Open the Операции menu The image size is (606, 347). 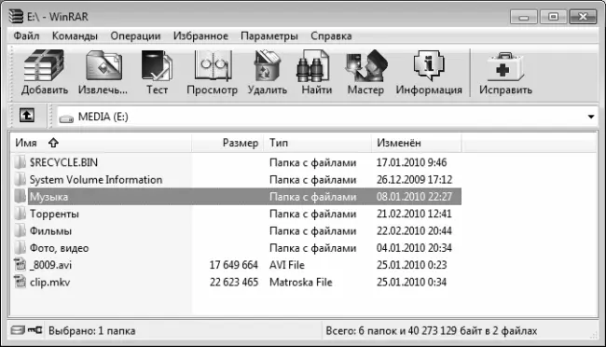click(135, 36)
